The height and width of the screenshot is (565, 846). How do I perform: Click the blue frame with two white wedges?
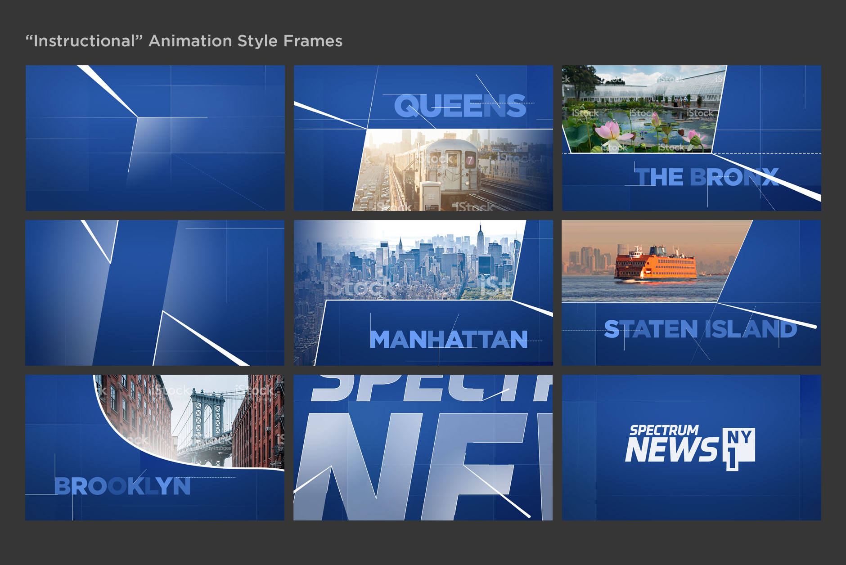[x=155, y=293]
